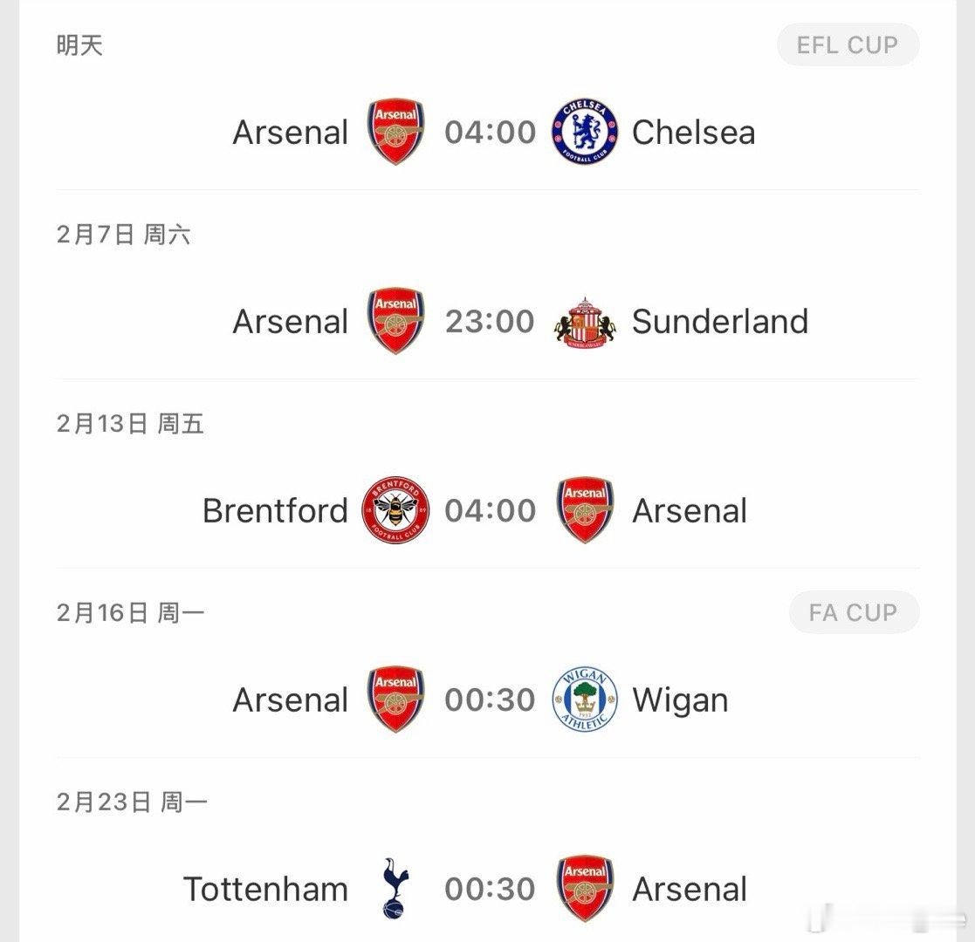The height and width of the screenshot is (942, 975).
Task: Open the Sunderland team name
Action: coord(720,321)
